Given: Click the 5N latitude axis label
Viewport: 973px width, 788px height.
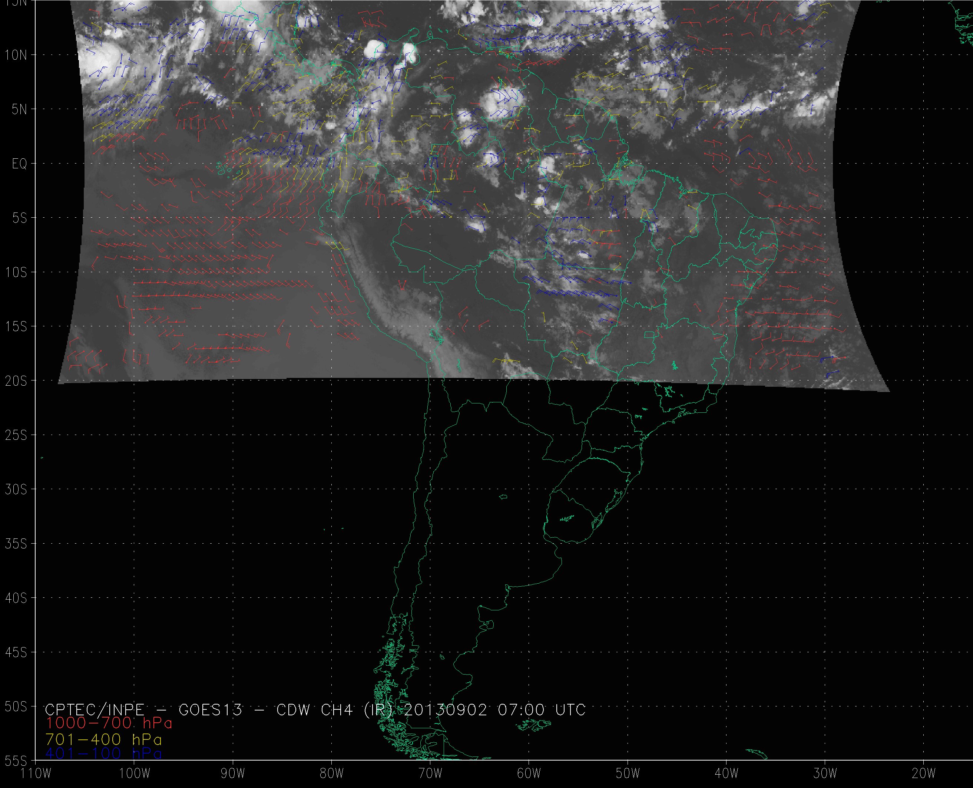Looking at the screenshot, I should [x=19, y=109].
